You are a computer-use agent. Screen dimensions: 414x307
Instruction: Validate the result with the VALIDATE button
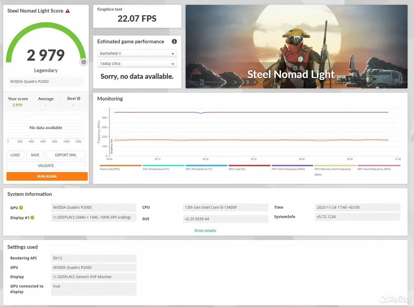pyautogui.click(x=46, y=166)
